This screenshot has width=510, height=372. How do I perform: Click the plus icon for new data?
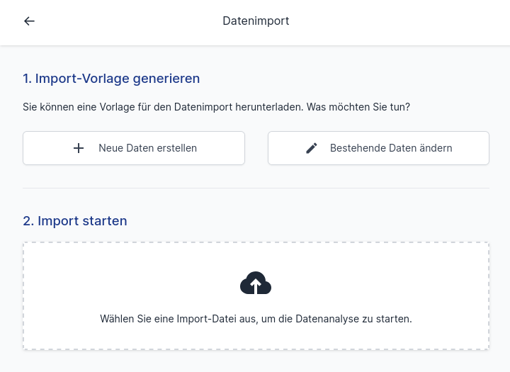click(79, 148)
